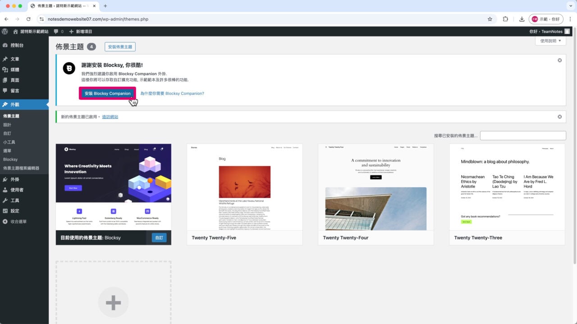Select the Twenty Twenty-Five theme thumbnail
This screenshot has height=324, width=577.
pyautogui.click(x=244, y=187)
